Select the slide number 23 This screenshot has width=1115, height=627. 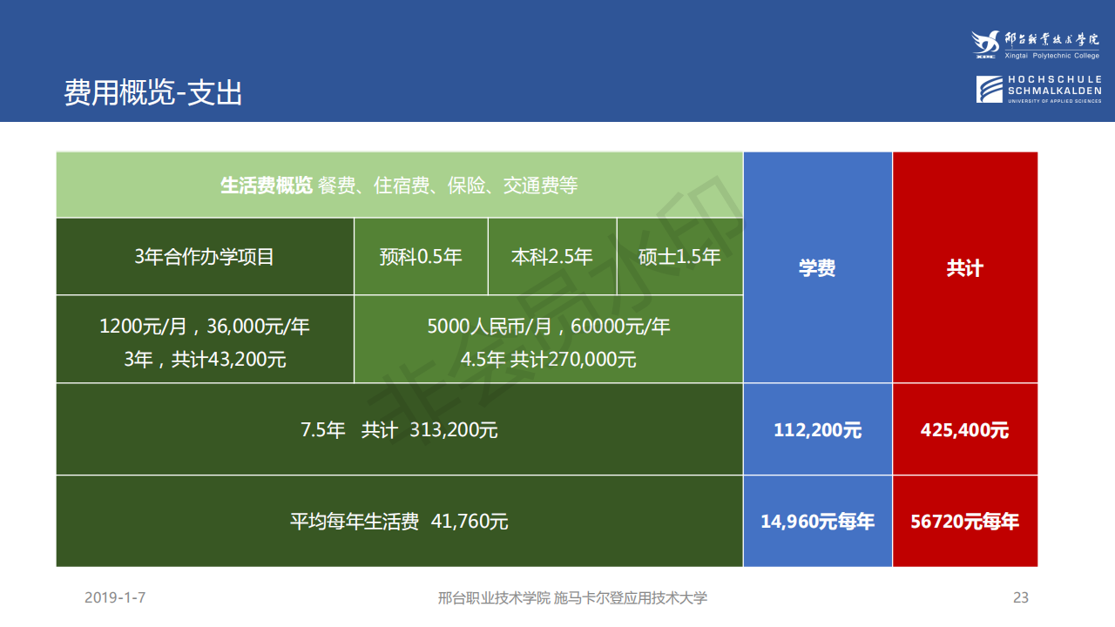[x=1021, y=597]
